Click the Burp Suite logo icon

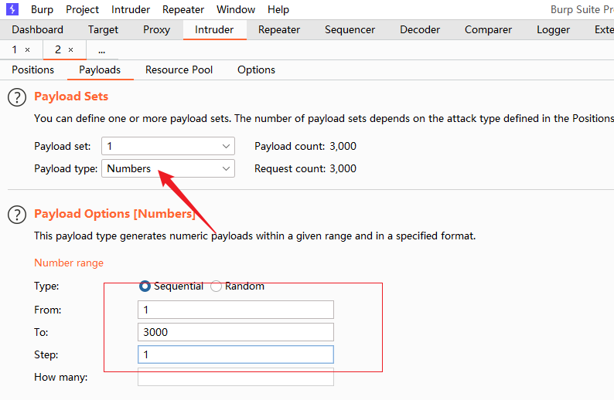click(x=12, y=9)
